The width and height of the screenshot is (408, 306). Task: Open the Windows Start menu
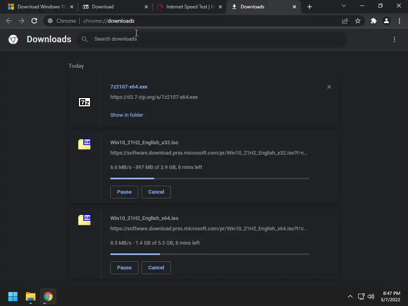13,296
